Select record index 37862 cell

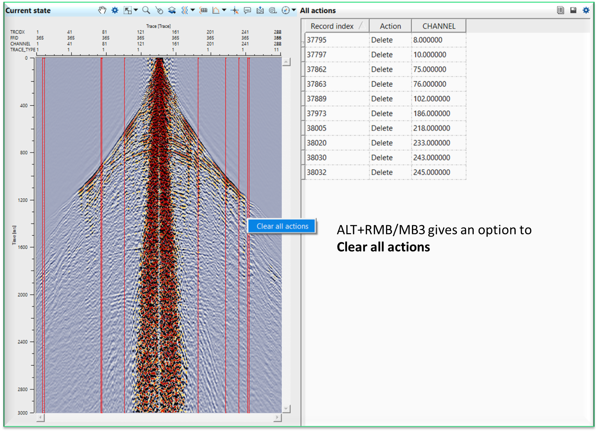coord(337,69)
